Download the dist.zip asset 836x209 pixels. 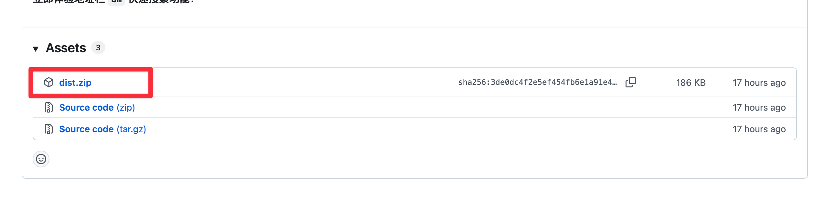click(75, 83)
